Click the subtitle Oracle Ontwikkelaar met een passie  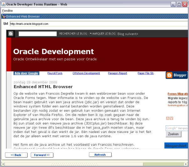55,59
